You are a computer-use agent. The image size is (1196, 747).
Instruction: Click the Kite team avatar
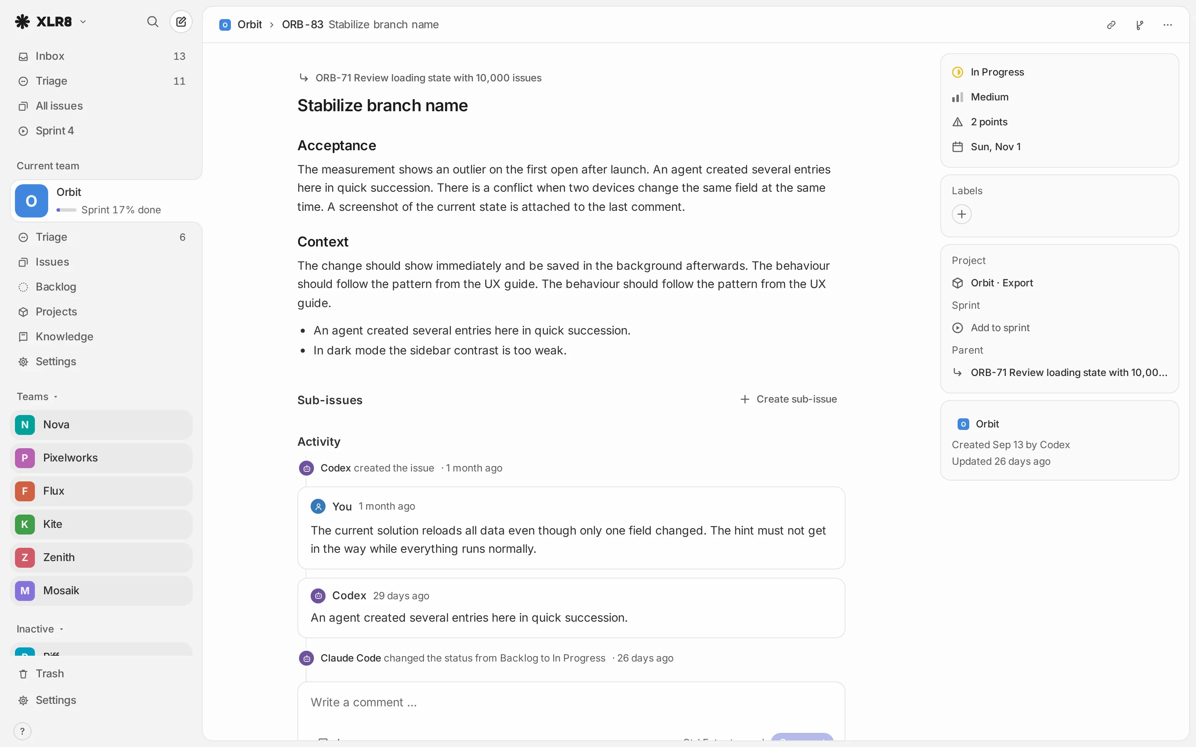[25, 524]
